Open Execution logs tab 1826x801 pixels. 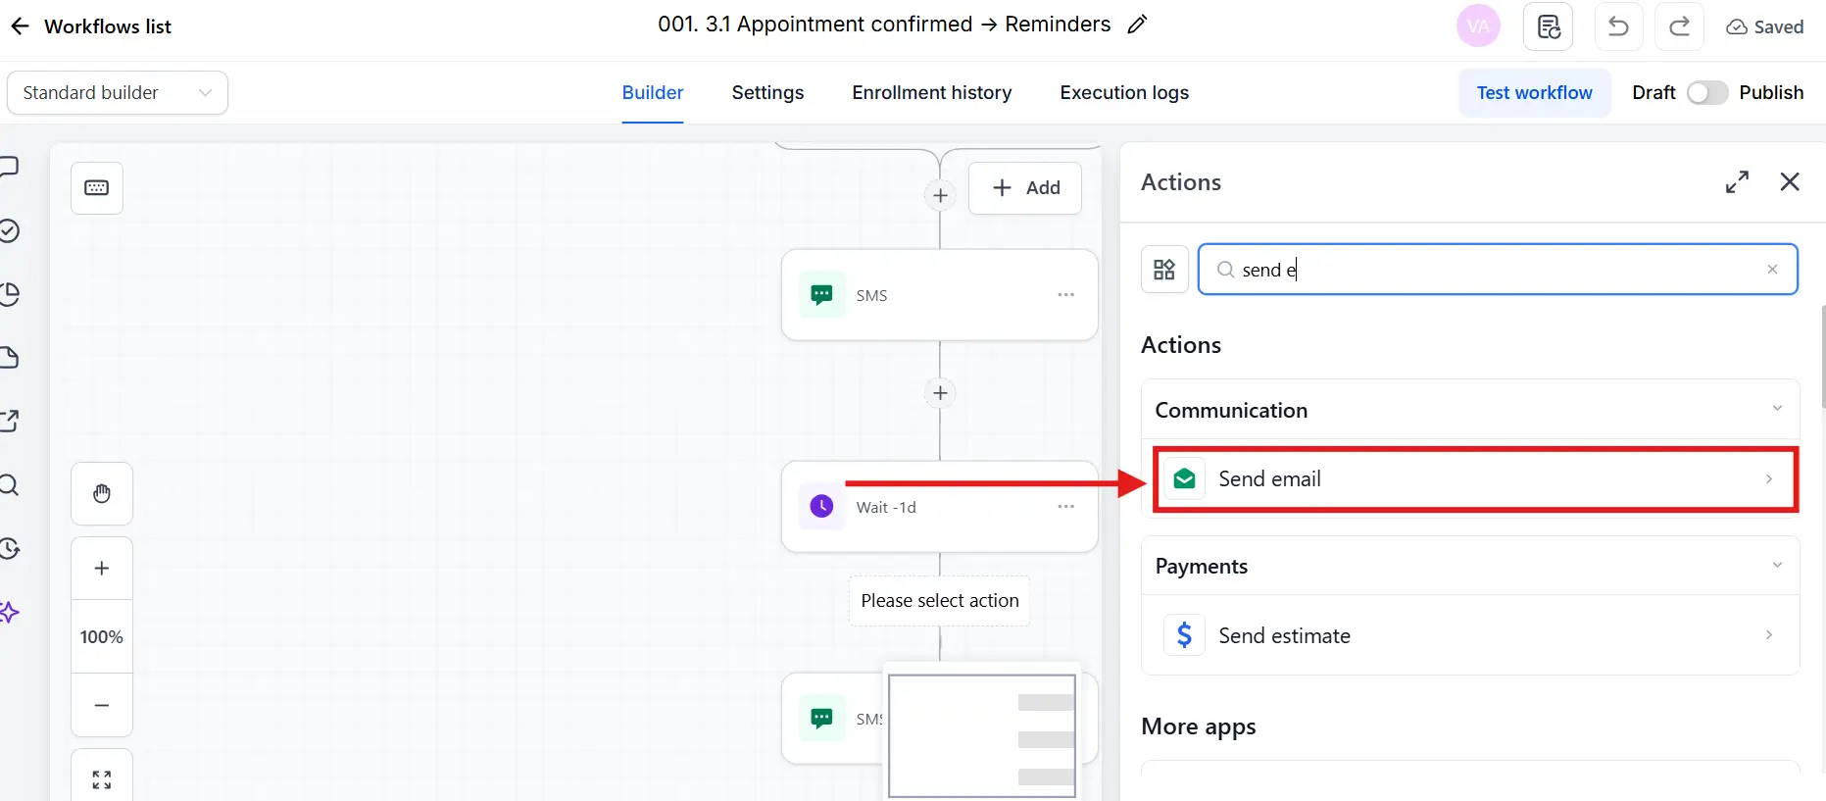(x=1124, y=92)
